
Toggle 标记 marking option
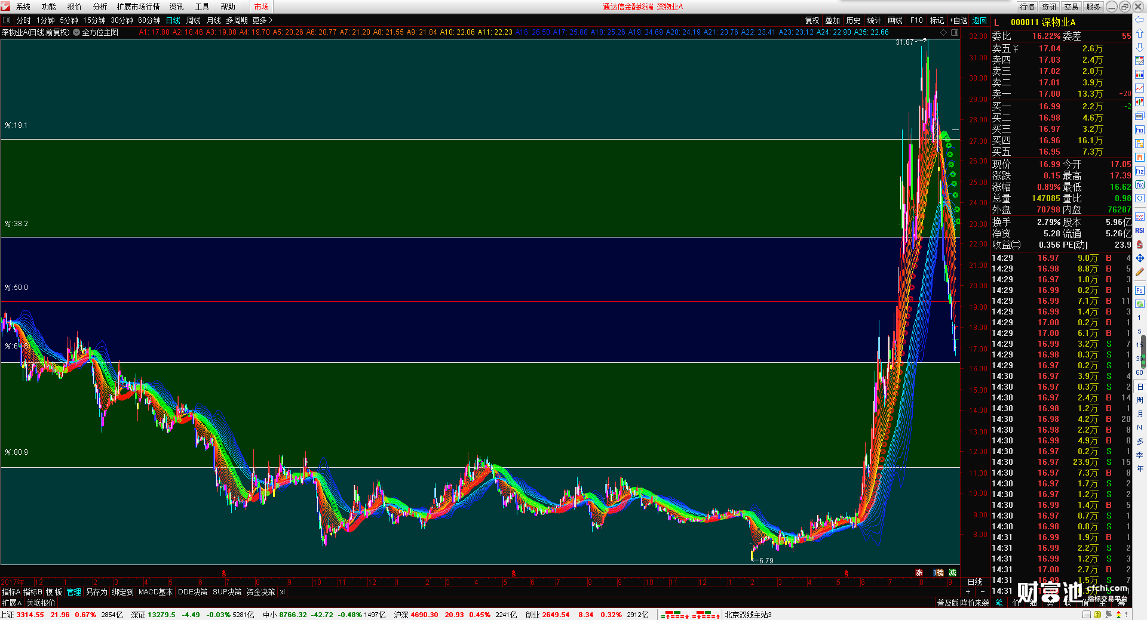[937, 20]
